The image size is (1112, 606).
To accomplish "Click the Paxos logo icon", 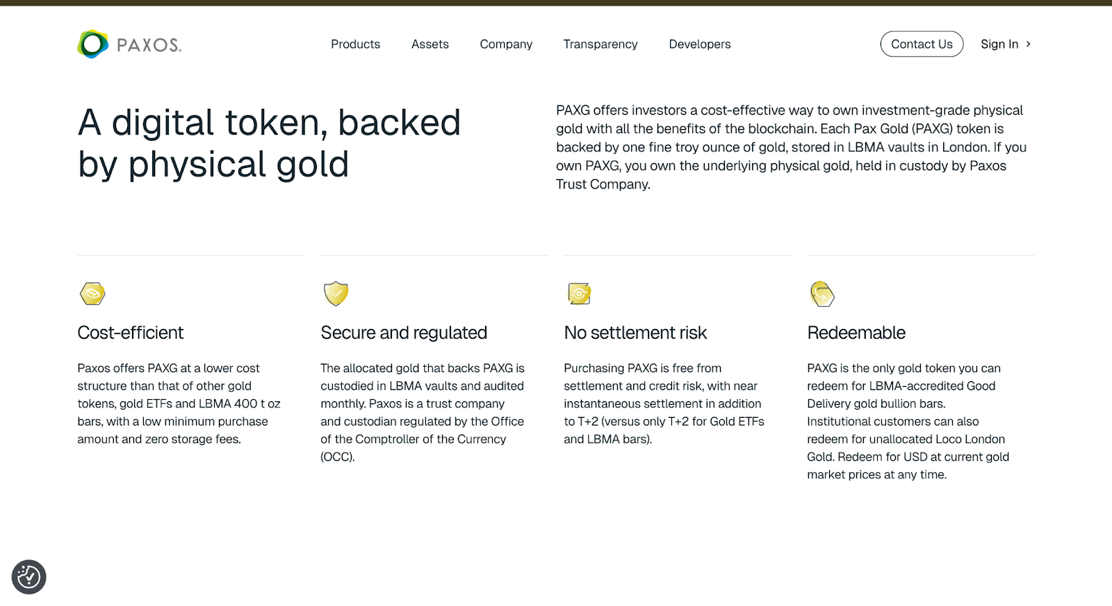I will coord(92,44).
